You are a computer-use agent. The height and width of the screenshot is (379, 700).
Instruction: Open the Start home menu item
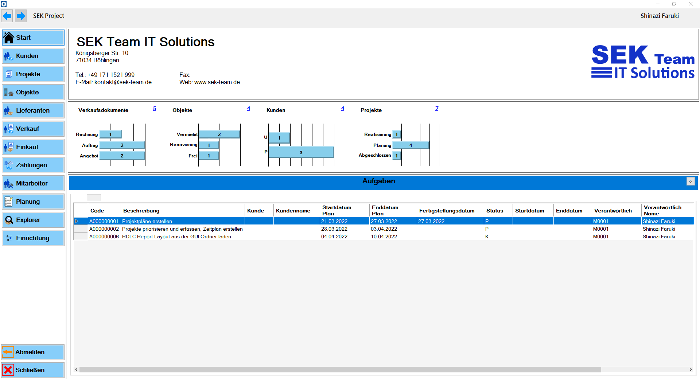(x=33, y=38)
